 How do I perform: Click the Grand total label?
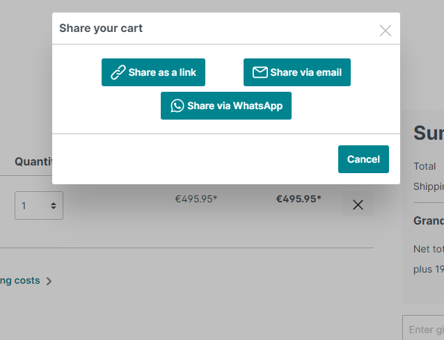tap(429, 220)
